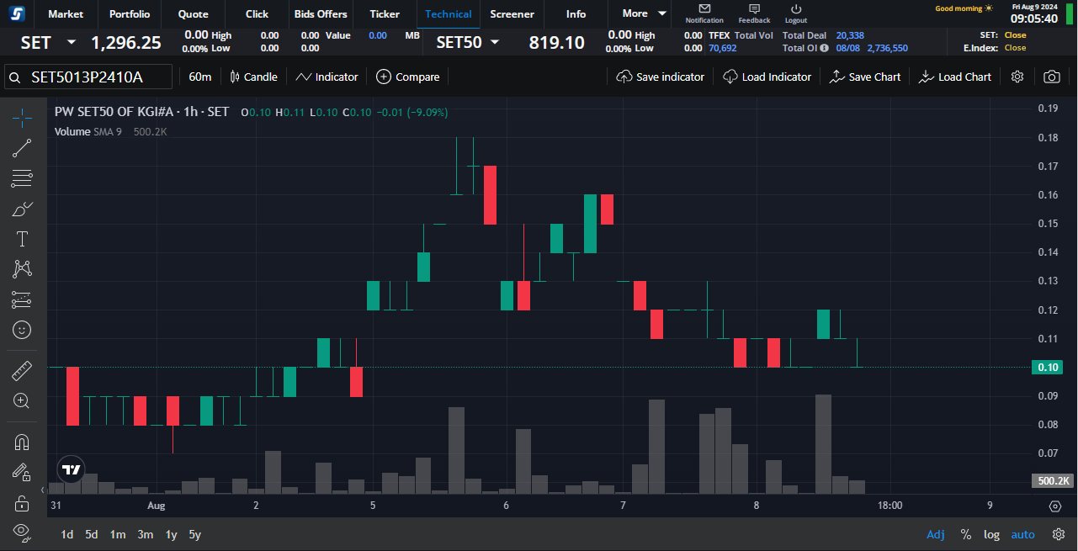Open the Info tab
The height and width of the screenshot is (551, 1078).
(x=576, y=13)
